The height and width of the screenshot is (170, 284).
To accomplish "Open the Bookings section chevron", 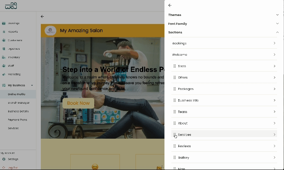I will (274, 43).
